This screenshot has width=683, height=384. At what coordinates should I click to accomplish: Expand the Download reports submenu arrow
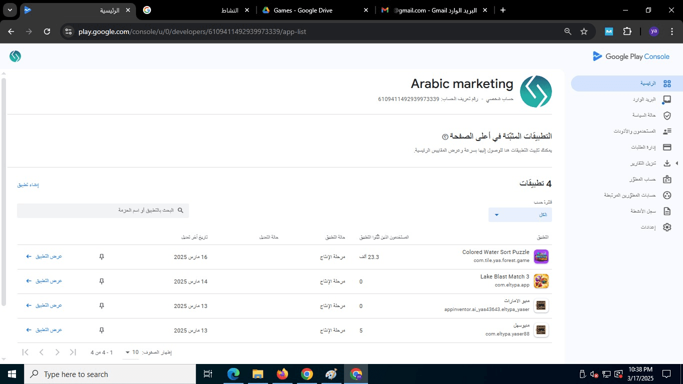(677, 163)
